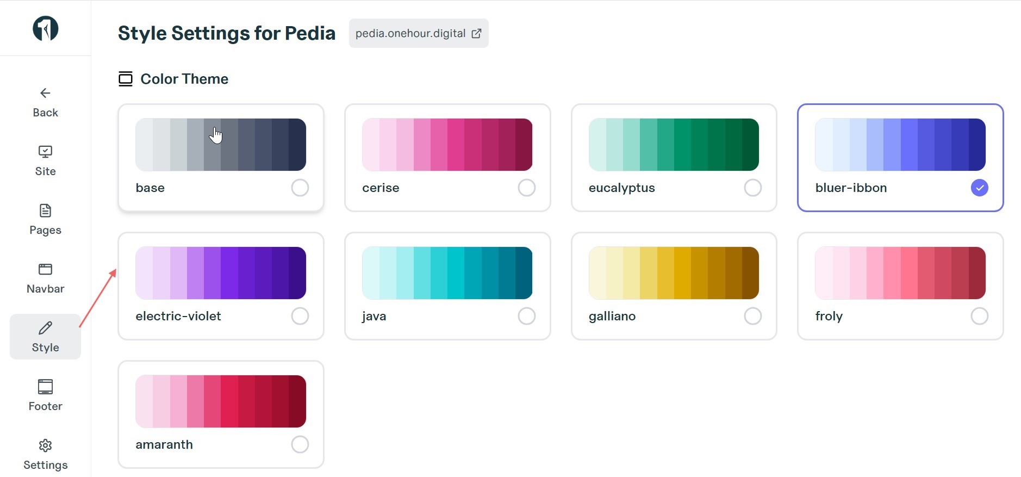Open the Site section icon
Screen dimensions: 1021x477
coord(45,152)
